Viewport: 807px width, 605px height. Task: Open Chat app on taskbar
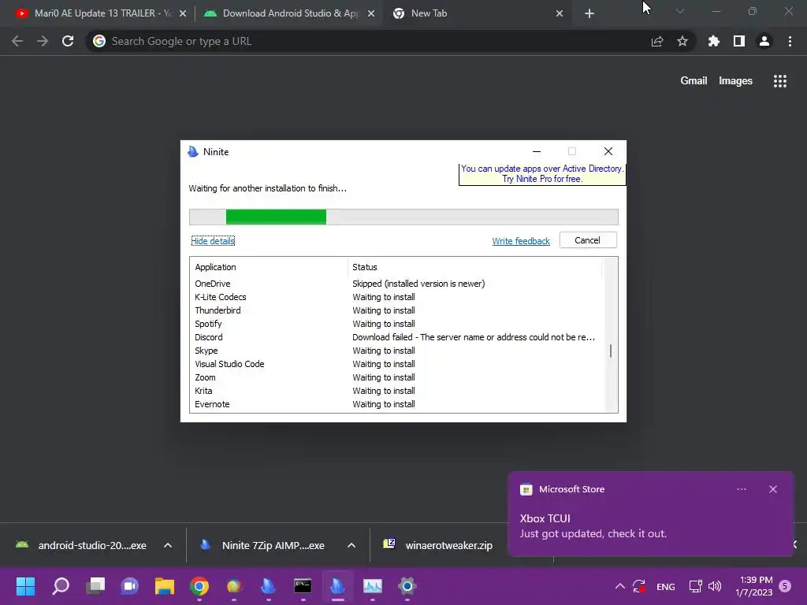pos(130,586)
